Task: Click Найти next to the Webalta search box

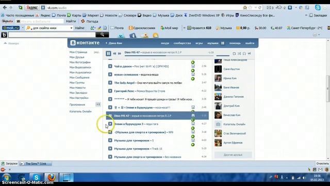Action: [x=71, y=21]
